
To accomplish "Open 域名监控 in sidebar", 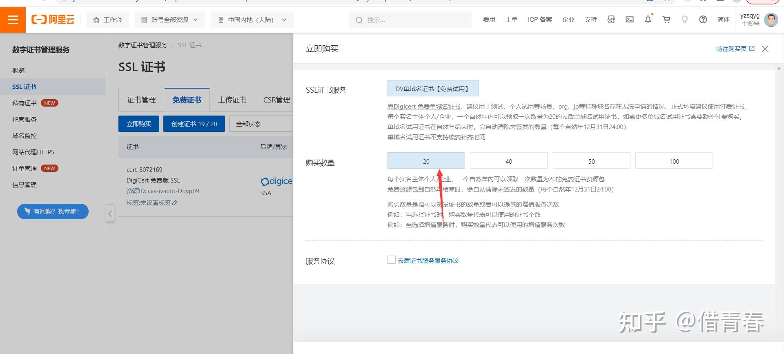I will click(x=24, y=136).
